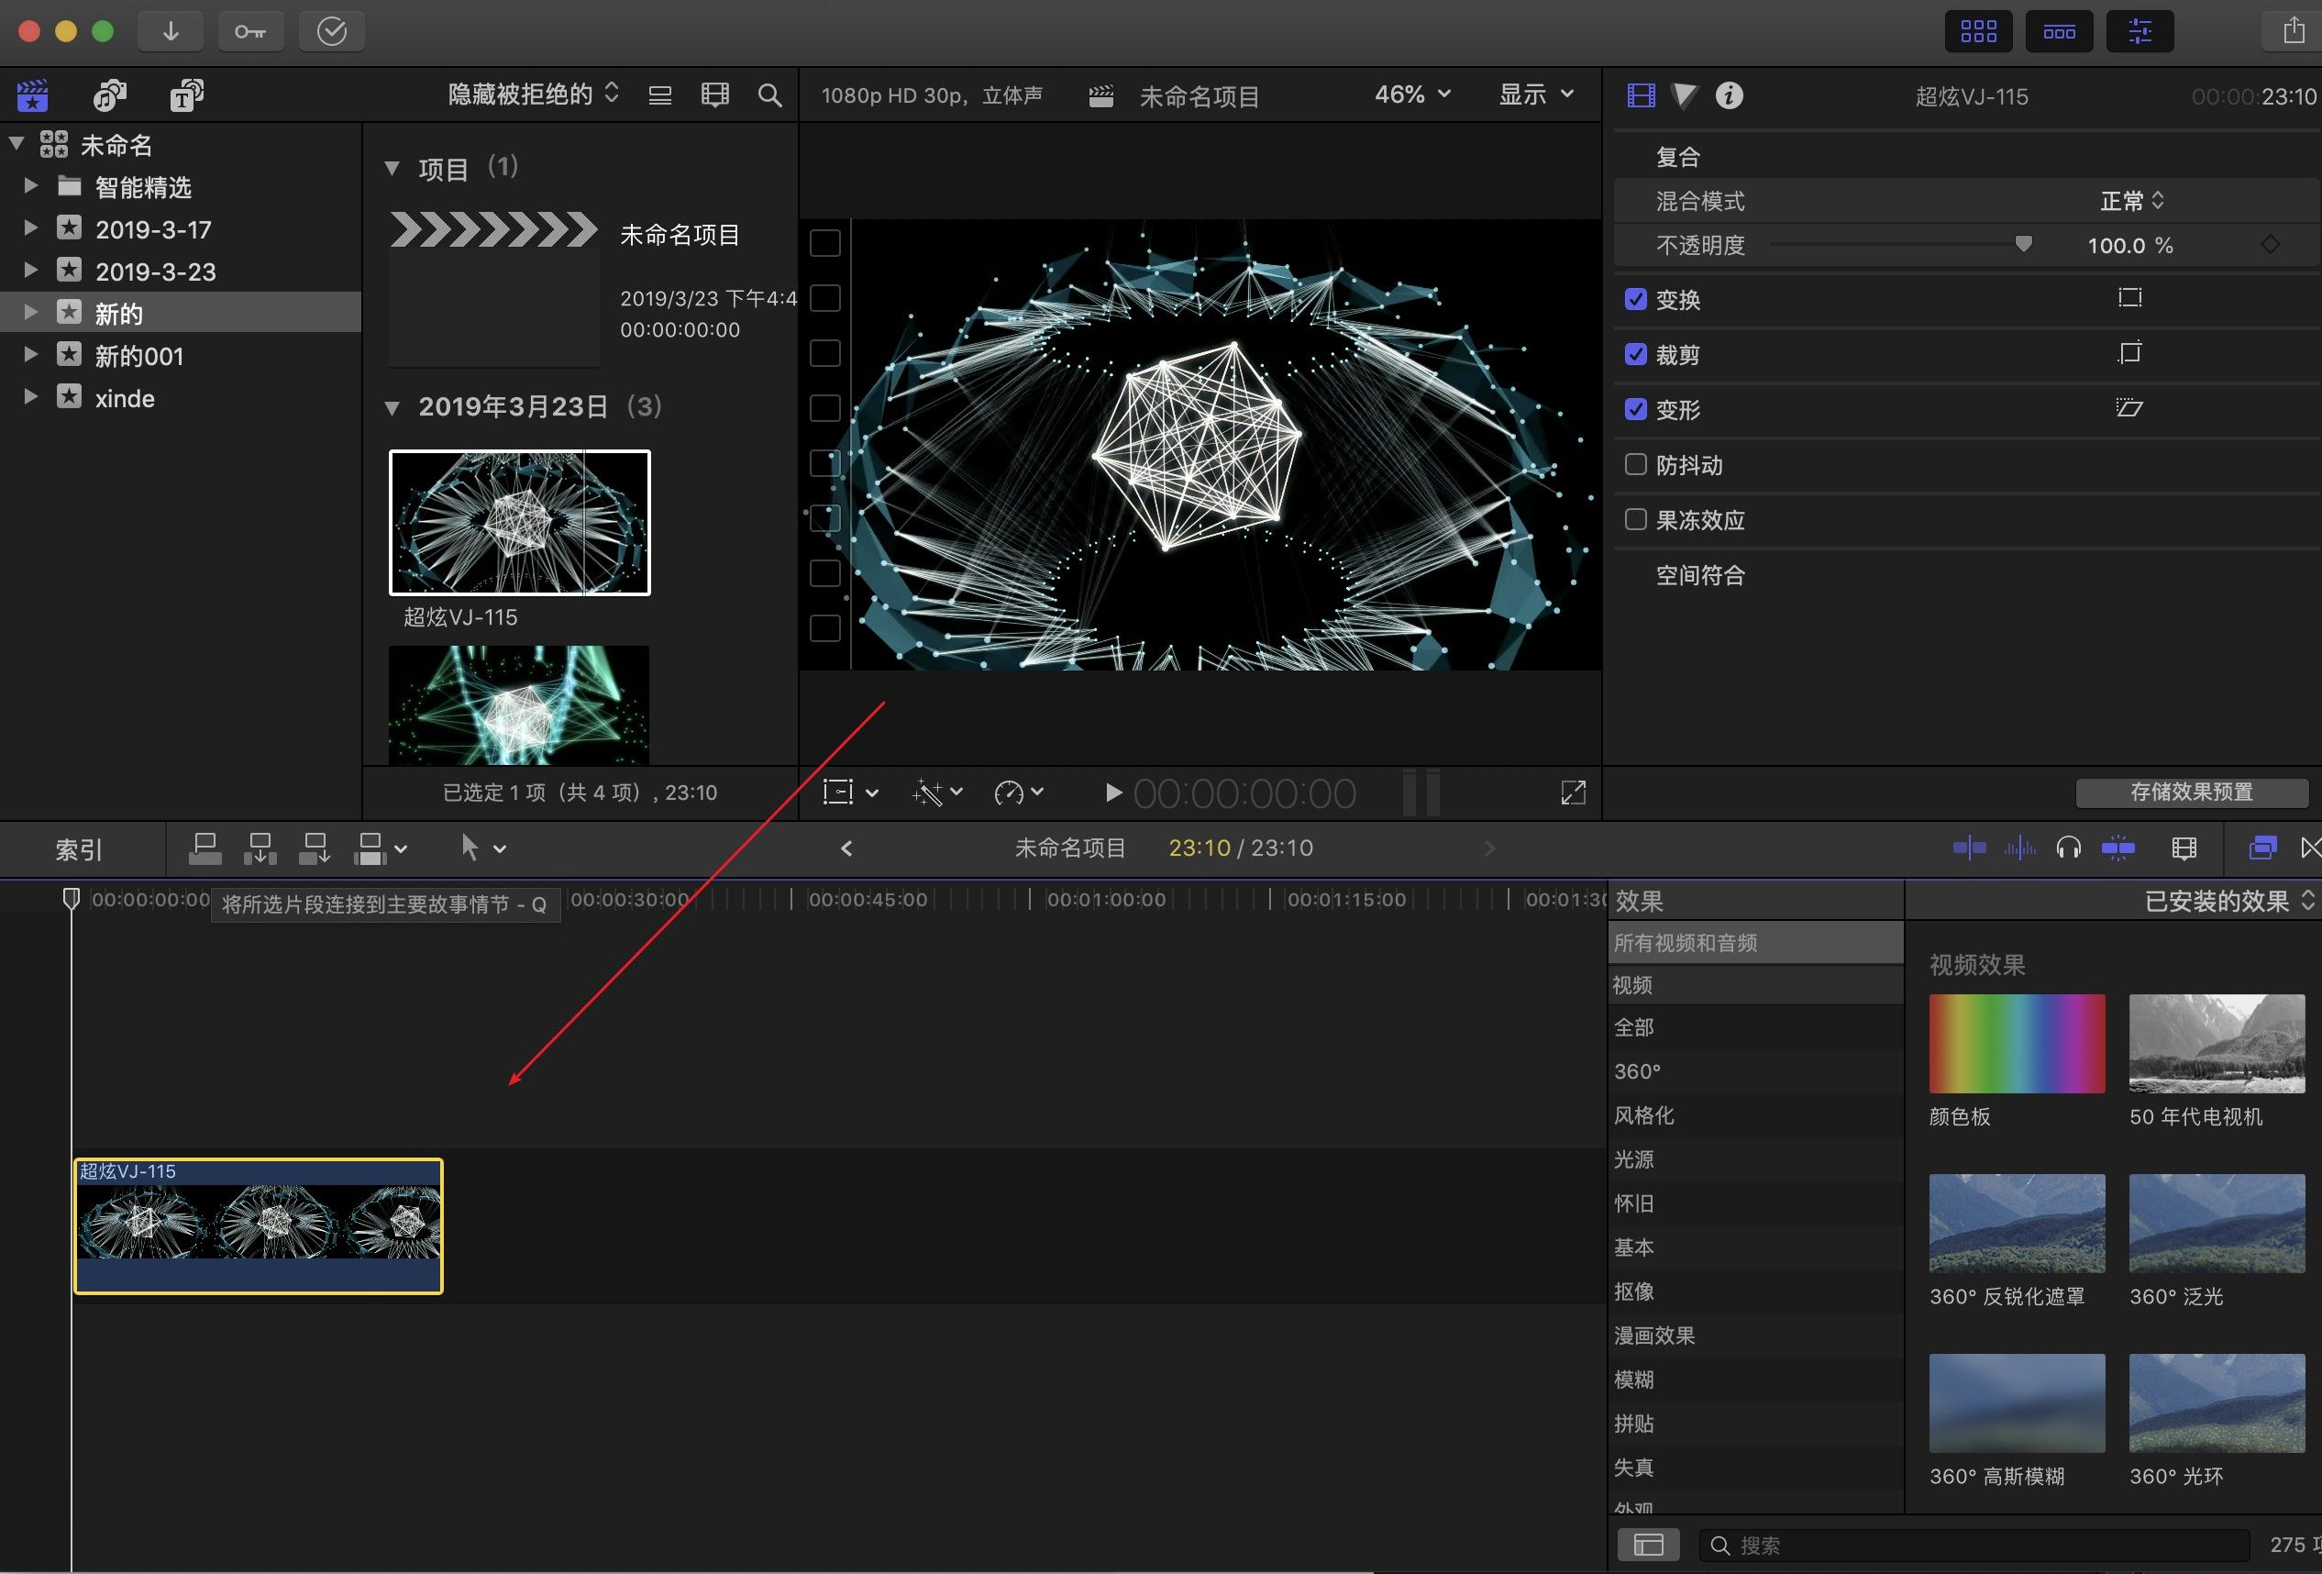This screenshot has height=1574, width=2322.
Task: Open the color inspector triangle tab
Action: tap(1685, 95)
